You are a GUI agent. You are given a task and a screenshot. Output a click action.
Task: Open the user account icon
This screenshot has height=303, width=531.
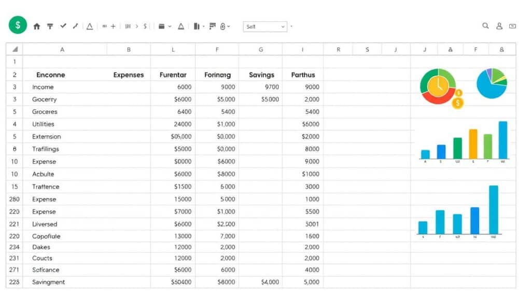(x=499, y=26)
